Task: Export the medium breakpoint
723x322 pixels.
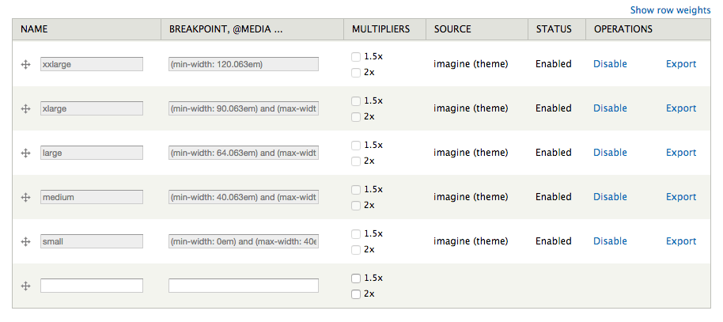Action: (x=681, y=197)
